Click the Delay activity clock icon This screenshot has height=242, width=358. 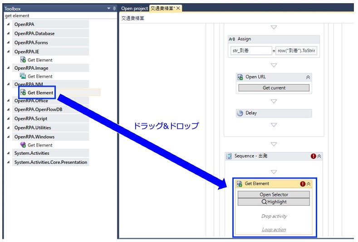pyautogui.click(x=240, y=113)
